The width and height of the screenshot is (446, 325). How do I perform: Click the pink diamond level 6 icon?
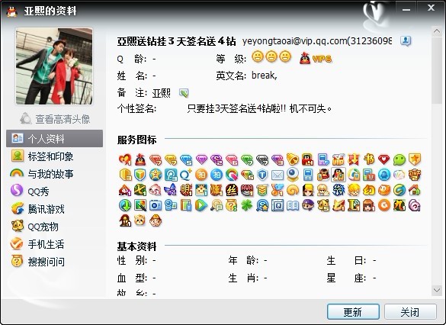232,159
